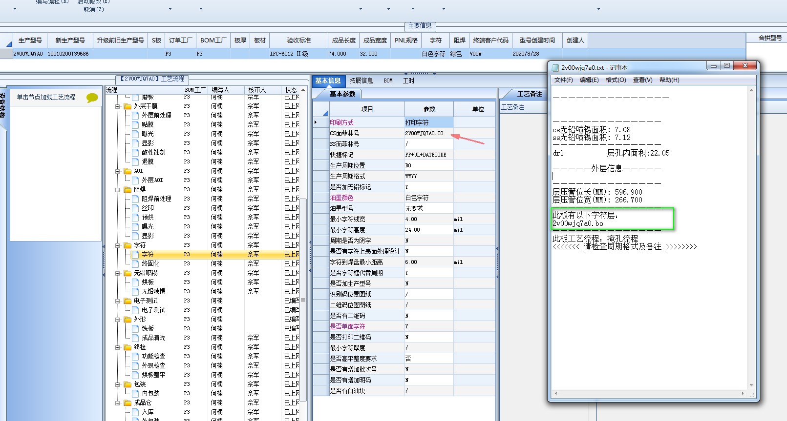
Task: Click document icon beside 酸性蚀刻
Action: click(x=135, y=152)
